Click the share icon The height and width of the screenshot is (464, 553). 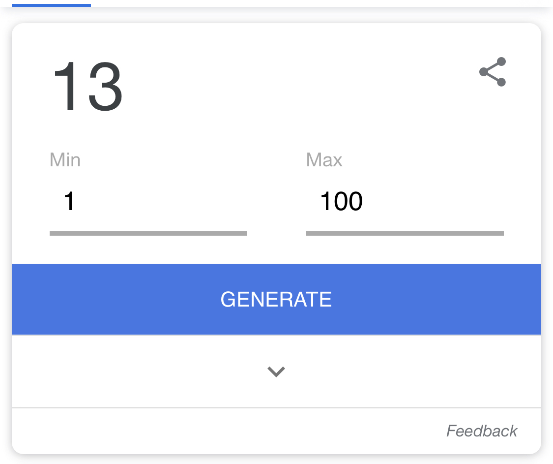tap(493, 72)
